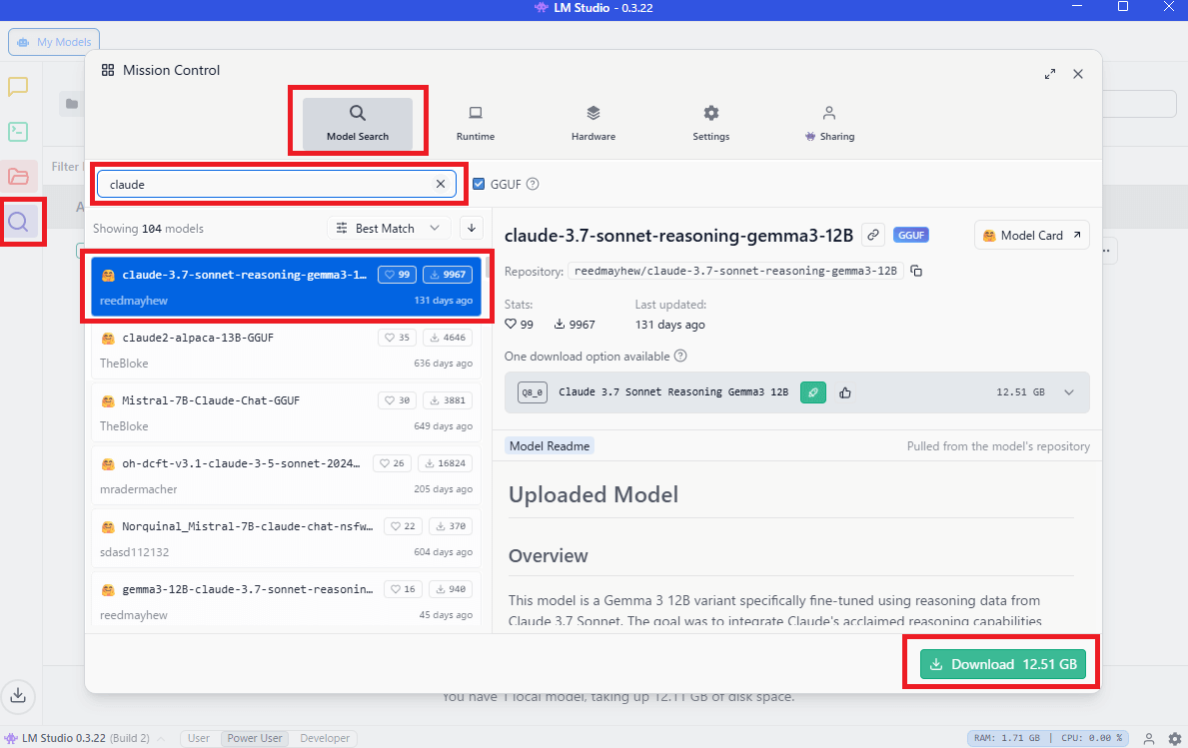The height and width of the screenshot is (748, 1188).
Task: Open the settings gear in status bar
Action: click(1174, 738)
